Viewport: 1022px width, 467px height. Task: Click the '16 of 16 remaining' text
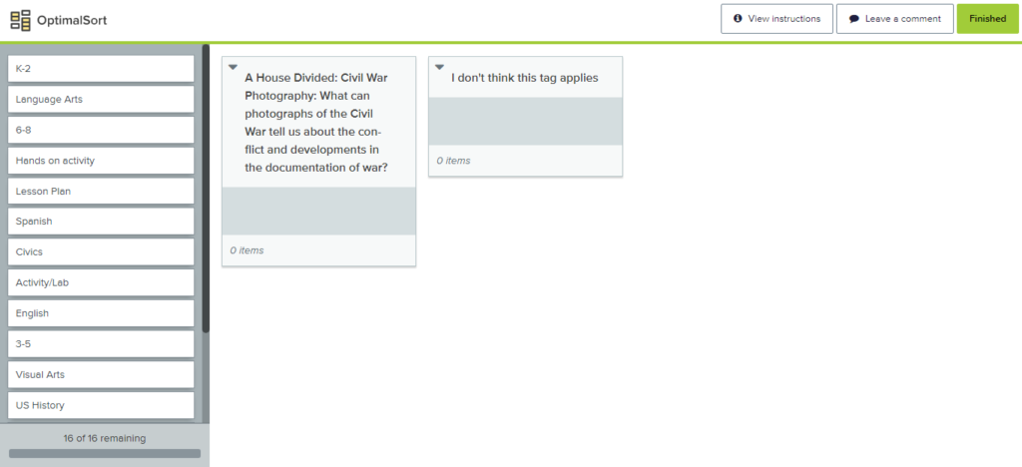[105, 438]
